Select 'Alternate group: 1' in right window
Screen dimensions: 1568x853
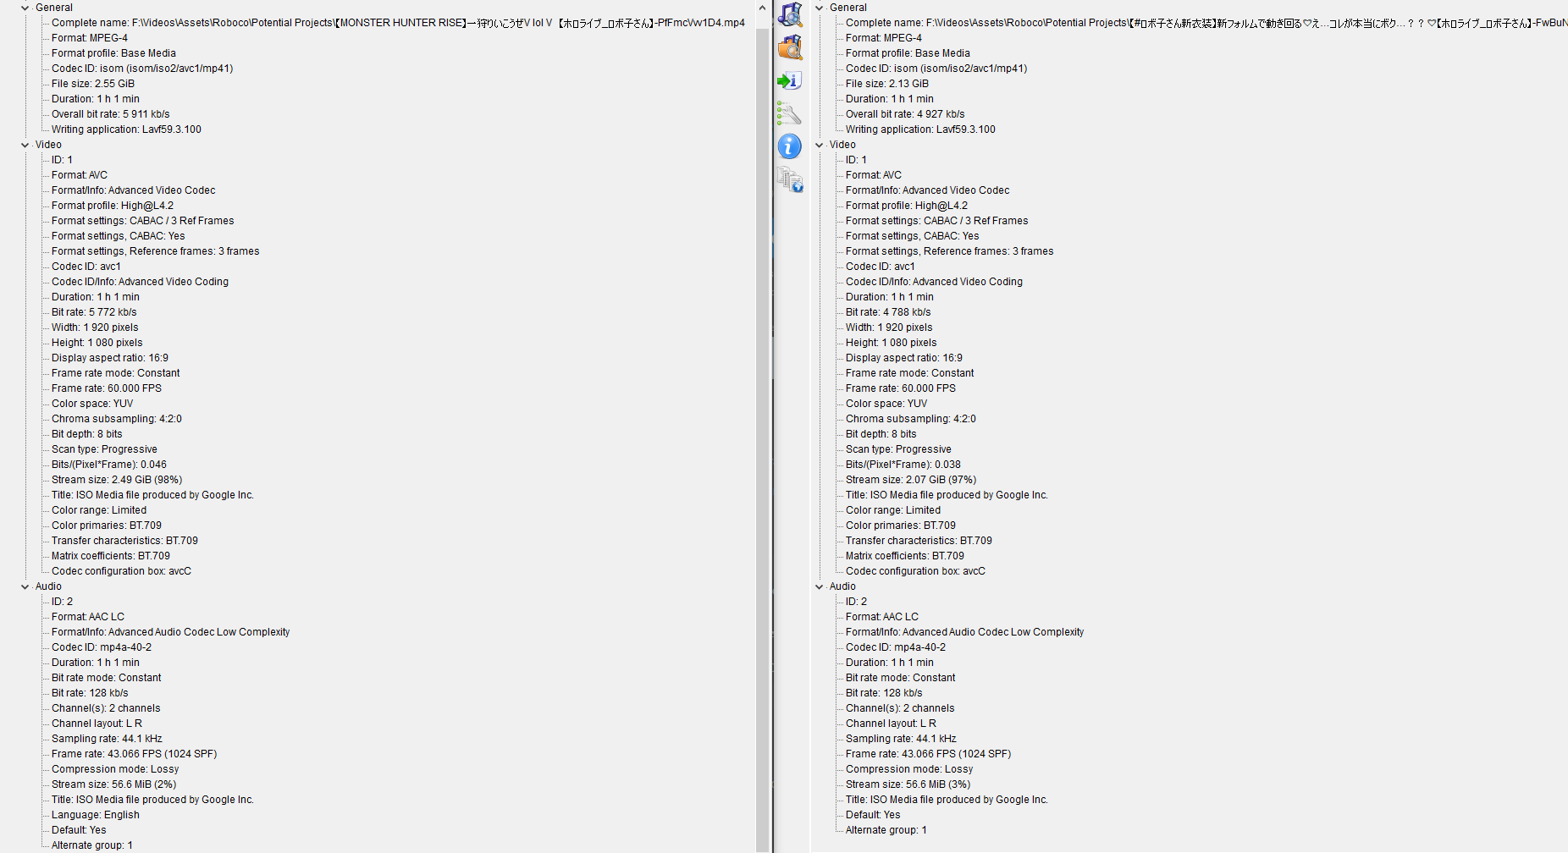[886, 830]
